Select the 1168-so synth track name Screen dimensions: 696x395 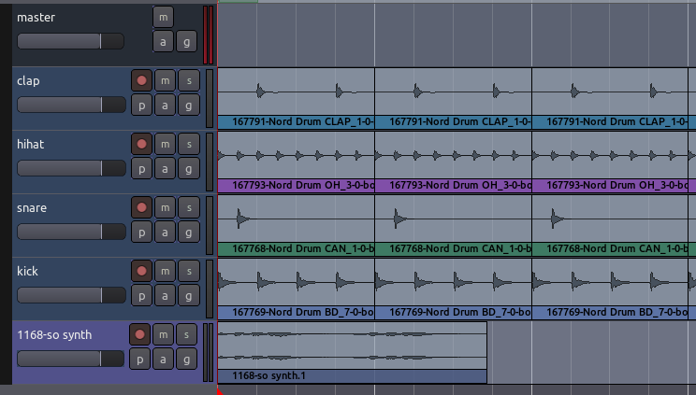[x=54, y=334]
